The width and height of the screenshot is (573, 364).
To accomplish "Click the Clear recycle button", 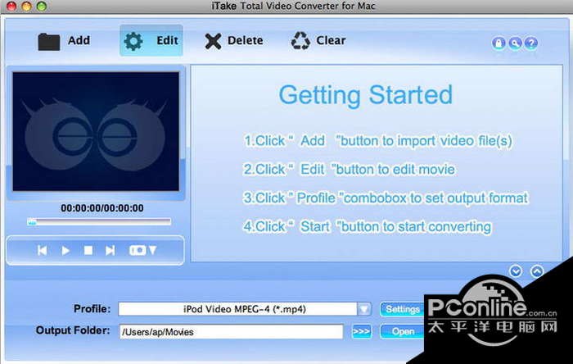I will (318, 41).
